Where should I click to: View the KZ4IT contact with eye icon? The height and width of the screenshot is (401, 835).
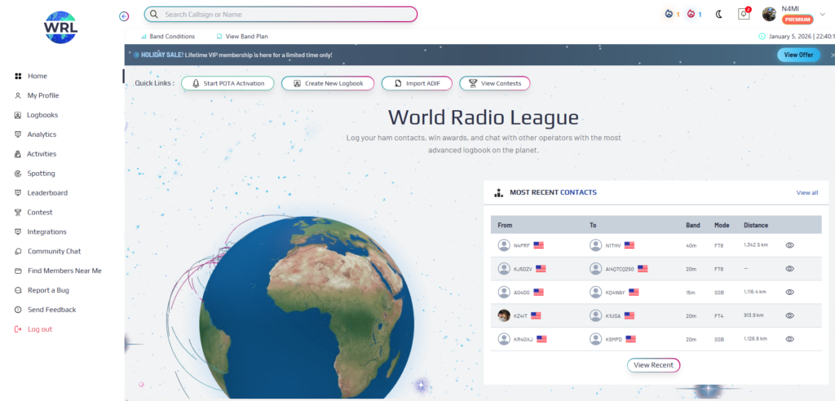[789, 315]
